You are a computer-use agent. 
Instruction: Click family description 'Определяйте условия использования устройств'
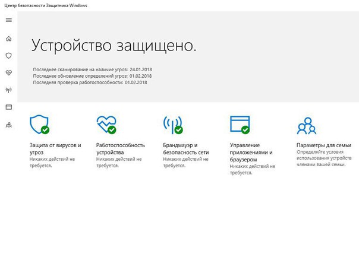(324, 158)
